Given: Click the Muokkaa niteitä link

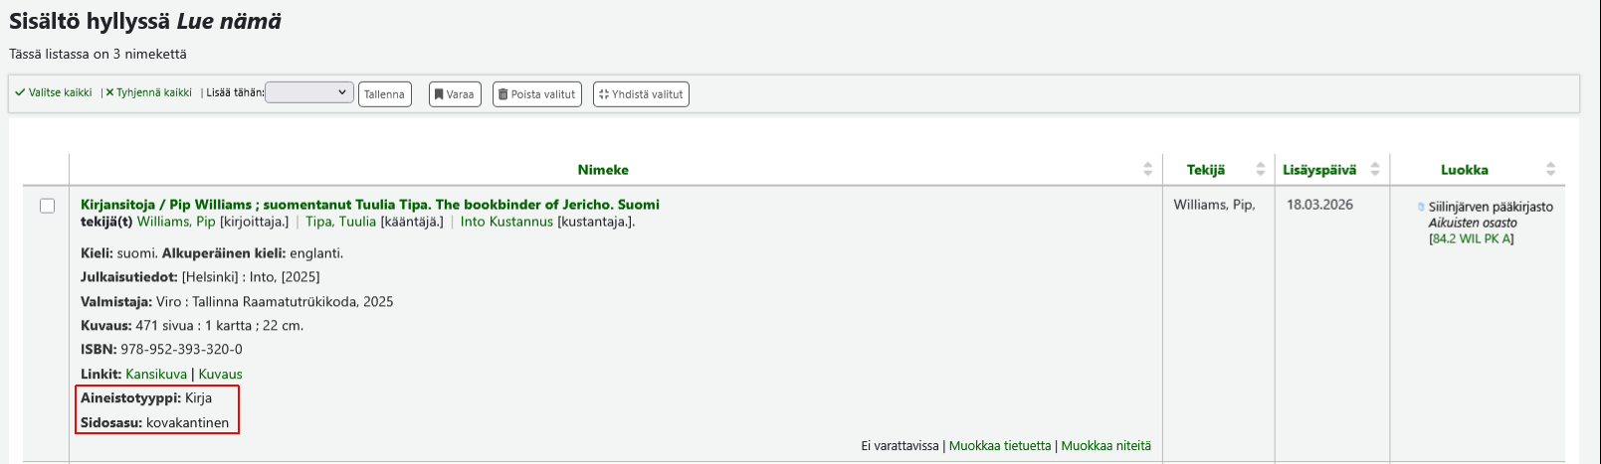Looking at the screenshot, I should 1105,446.
